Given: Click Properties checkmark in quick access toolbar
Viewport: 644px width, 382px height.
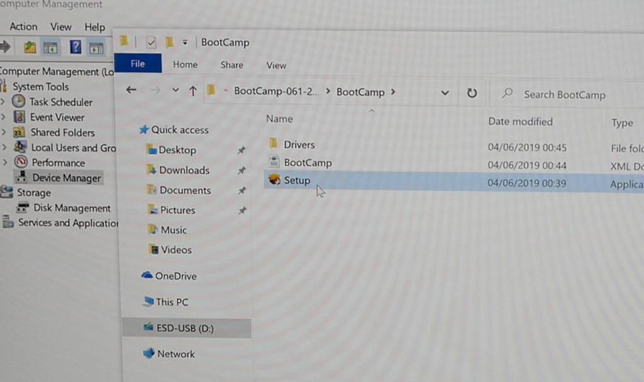Looking at the screenshot, I should point(151,42).
